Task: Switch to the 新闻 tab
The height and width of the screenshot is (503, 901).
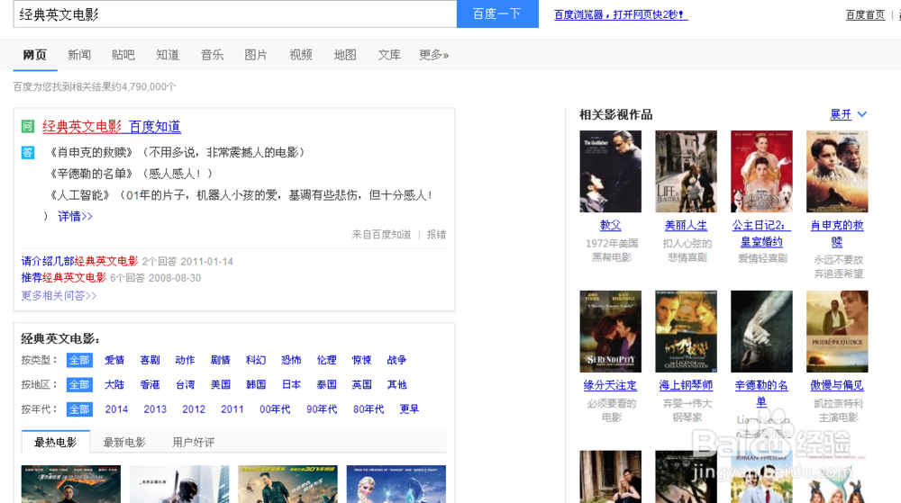Action: 78,55
